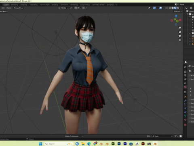The height and width of the screenshot is (146, 194).
Task: Switch to the Sculpting workspace tab
Action: [x=24, y=5]
